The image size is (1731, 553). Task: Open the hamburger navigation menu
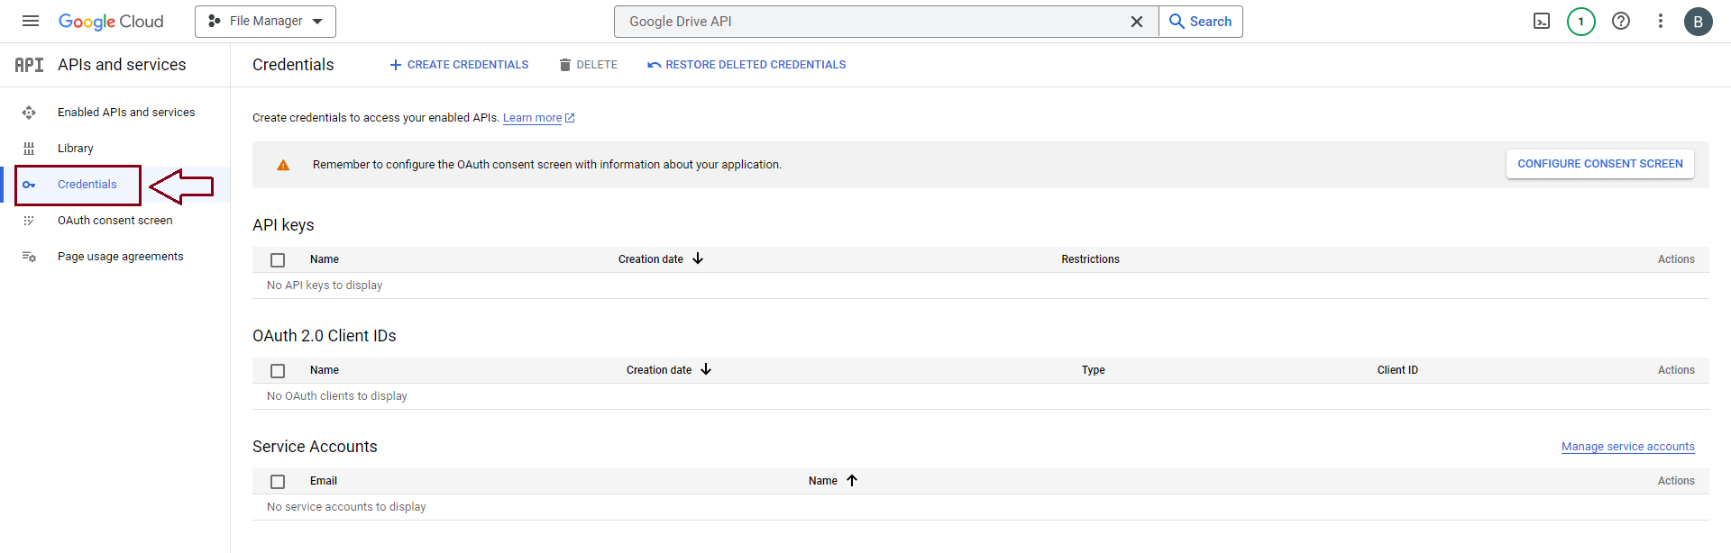[x=31, y=21]
